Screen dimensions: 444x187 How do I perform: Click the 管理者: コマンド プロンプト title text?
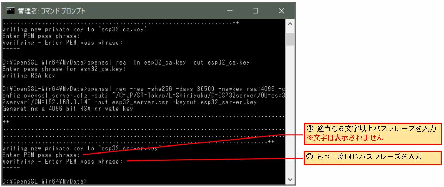click(52, 11)
